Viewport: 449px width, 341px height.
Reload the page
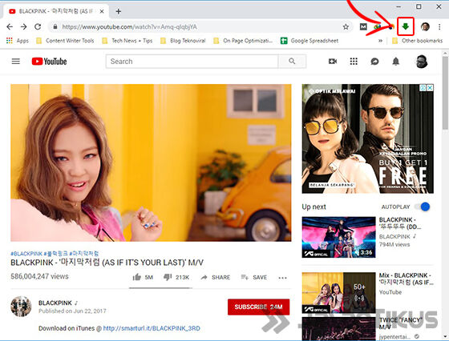coord(38,27)
